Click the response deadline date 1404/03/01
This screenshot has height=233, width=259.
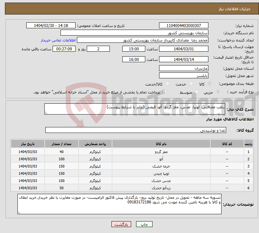click(x=183, y=49)
